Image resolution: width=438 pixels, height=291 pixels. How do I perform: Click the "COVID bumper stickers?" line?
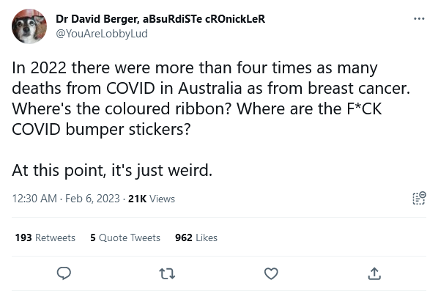tap(101, 129)
